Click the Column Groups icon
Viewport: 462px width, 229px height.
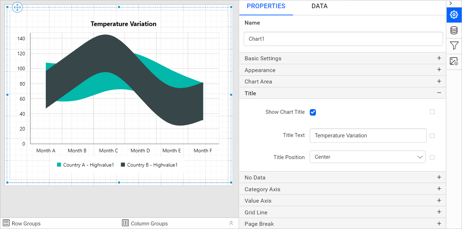[x=125, y=223]
